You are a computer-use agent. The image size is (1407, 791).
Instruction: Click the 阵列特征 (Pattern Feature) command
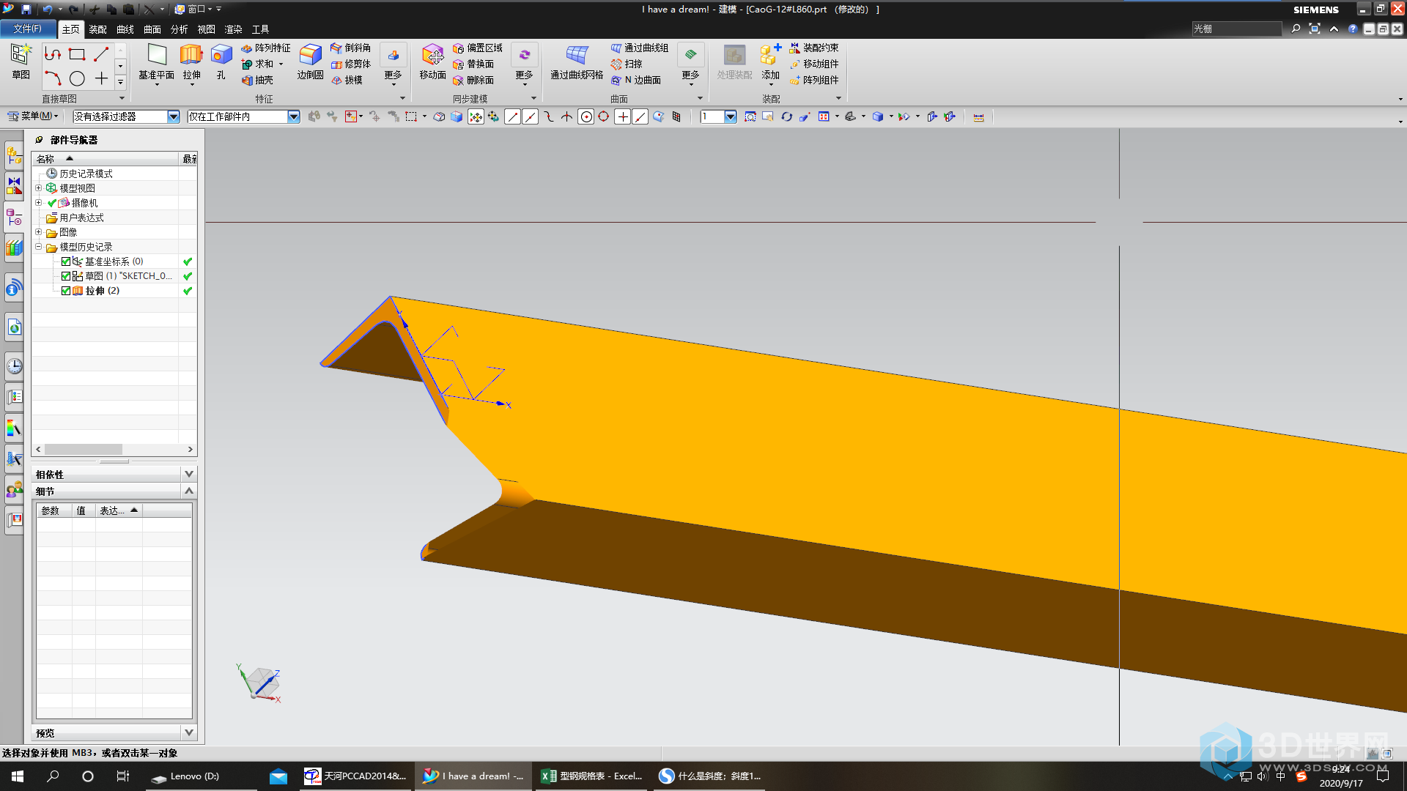(266, 48)
